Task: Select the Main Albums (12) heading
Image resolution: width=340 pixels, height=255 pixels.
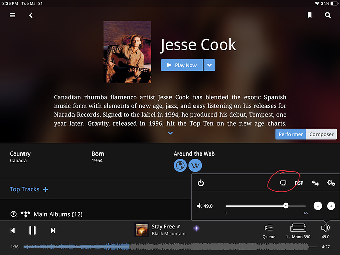Action: [58, 214]
